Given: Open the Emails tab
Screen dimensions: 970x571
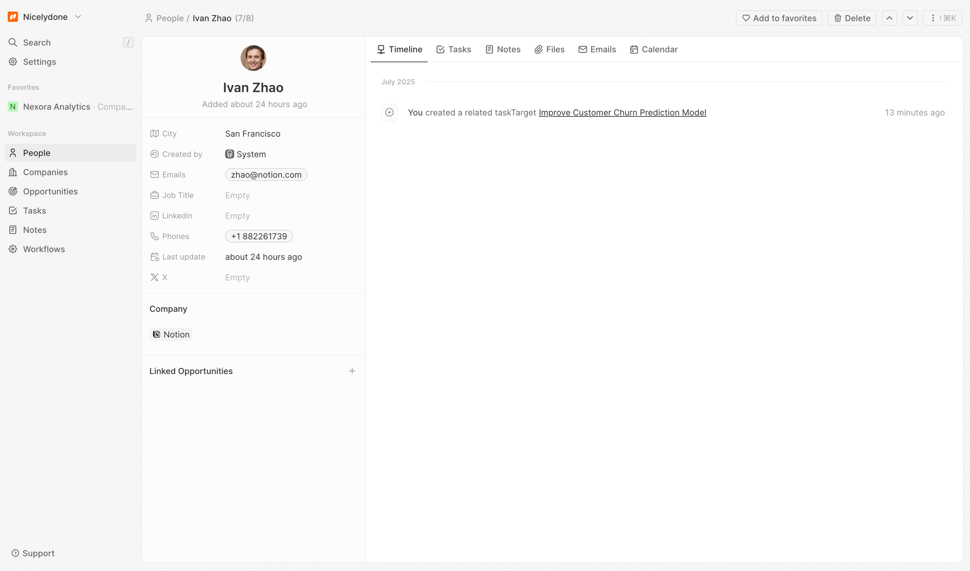Looking at the screenshot, I should coord(597,49).
